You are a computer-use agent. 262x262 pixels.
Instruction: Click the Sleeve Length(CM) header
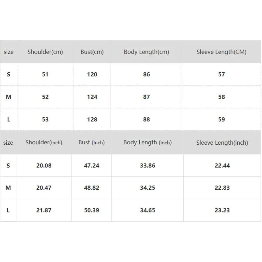point(221,52)
